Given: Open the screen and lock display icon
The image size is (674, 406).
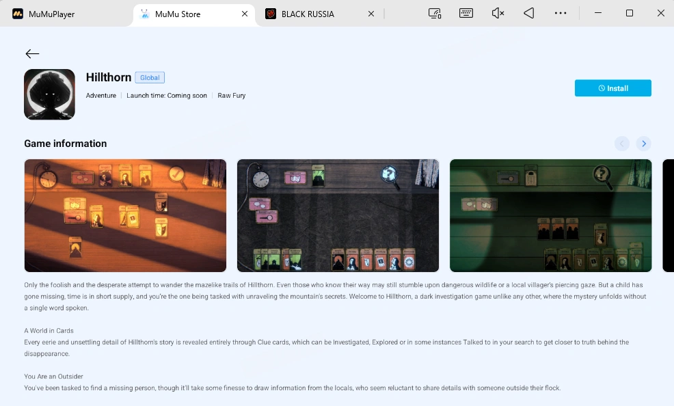Looking at the screenshot, I should click(x=435, y=13).
